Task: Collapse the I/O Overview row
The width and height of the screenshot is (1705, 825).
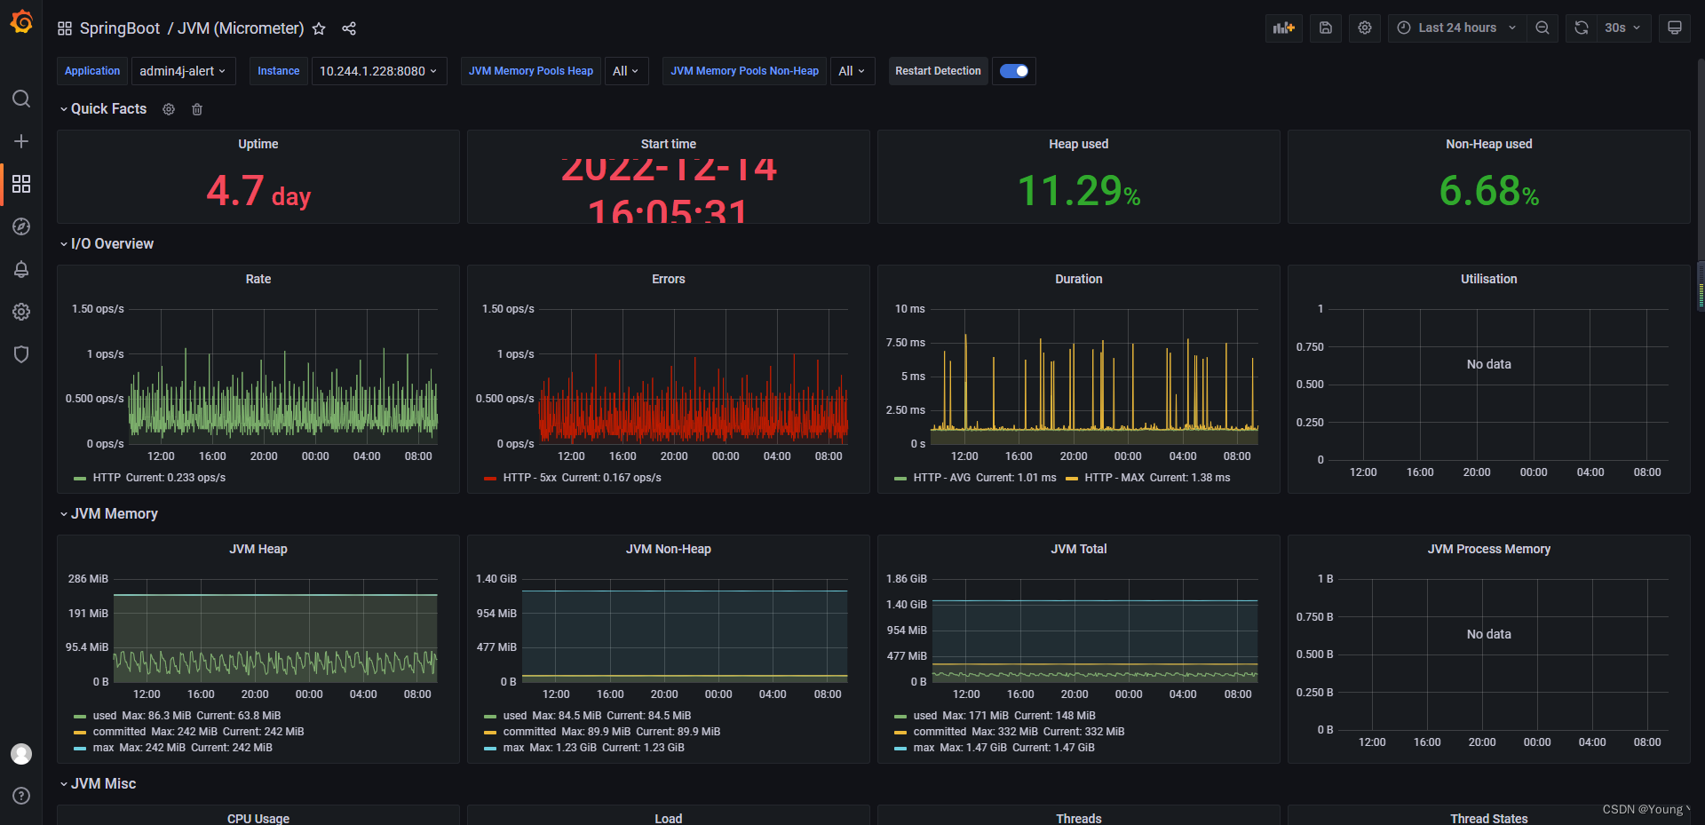Action: [107, 244]
